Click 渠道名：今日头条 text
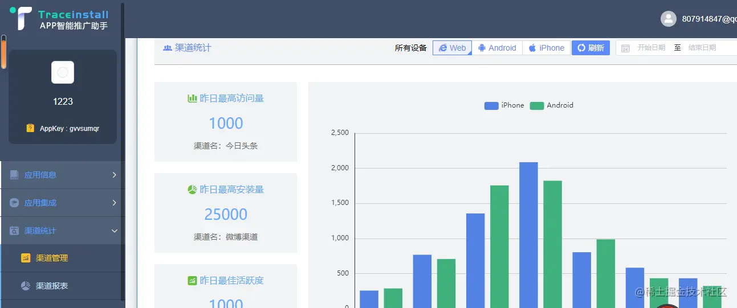Image resolution: width=737 pixels, height=308 pixels. (226, 146)
